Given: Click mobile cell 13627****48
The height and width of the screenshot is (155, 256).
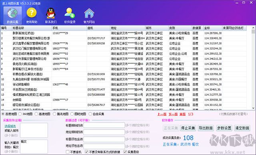Looking at the screenshot, I should (x=60, y=84).
